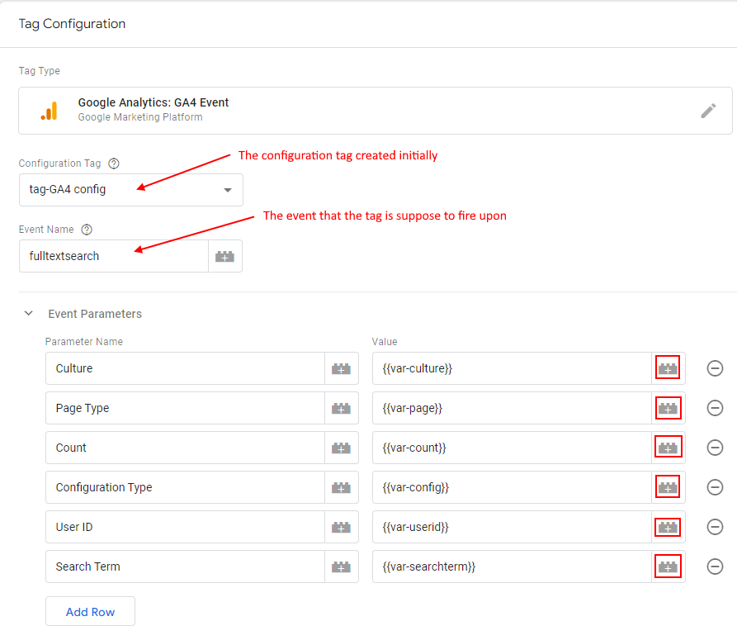Click the {{var-count}} value field
Screen dimensions: 737x640
512,448
